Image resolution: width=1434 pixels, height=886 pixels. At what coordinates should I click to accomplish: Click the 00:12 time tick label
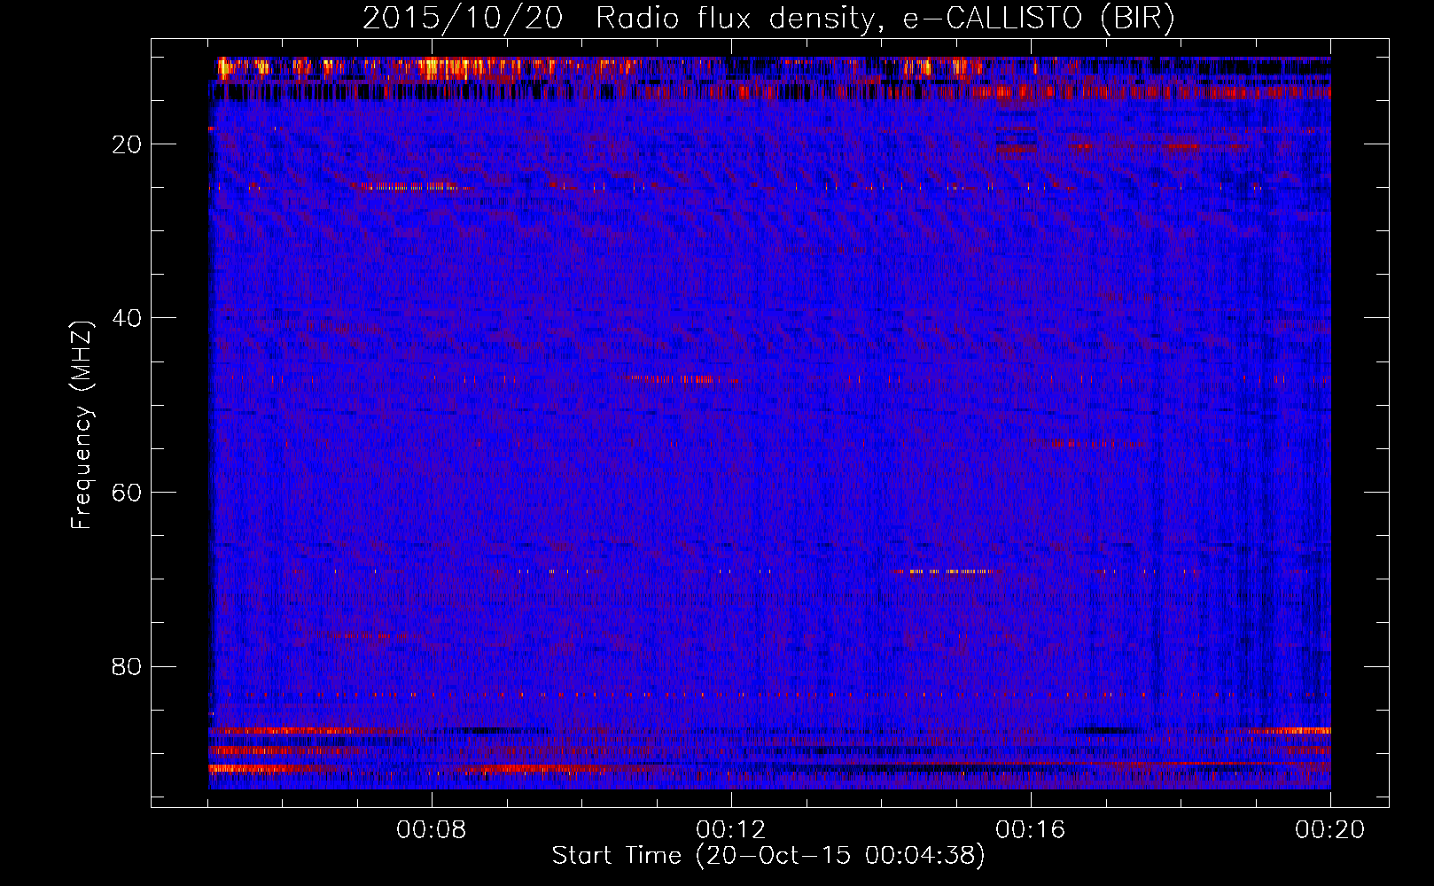[731, 830]
